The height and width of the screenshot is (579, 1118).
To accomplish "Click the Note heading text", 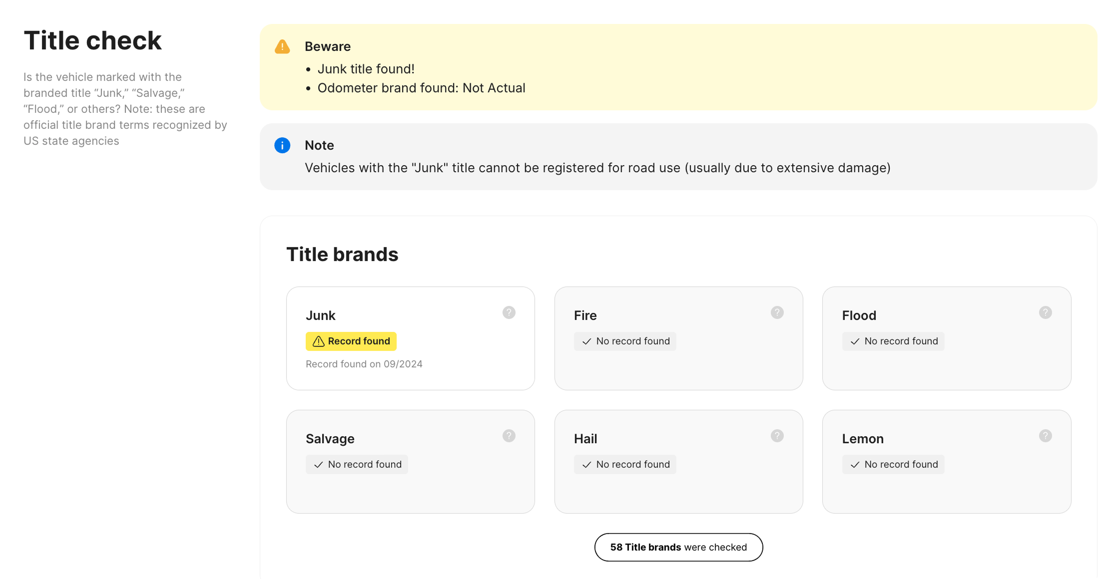I will click(x=319, y=145).
